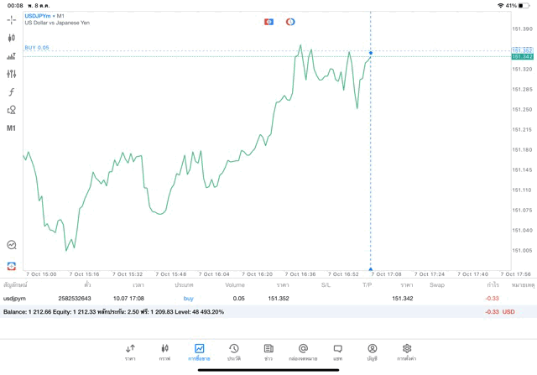Screen dimensions: 537x375
Task: Tap the zoom magnifier icon in sidebar
Action: pos(12,245)
